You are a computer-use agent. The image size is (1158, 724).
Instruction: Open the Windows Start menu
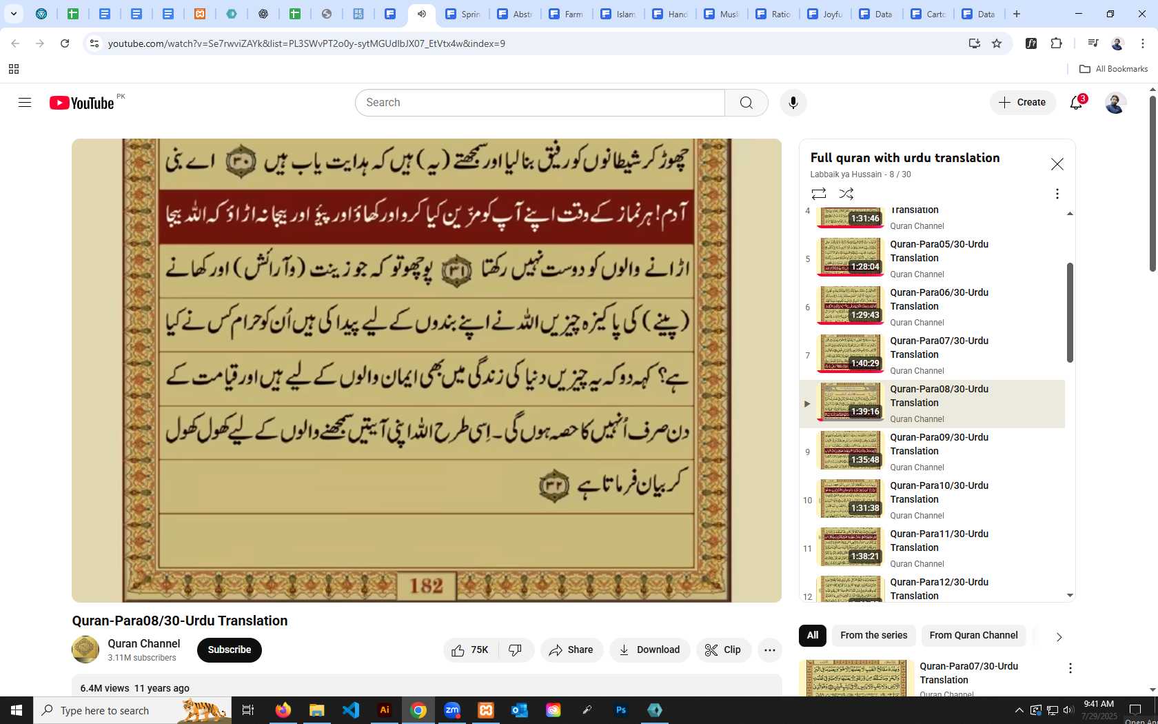coord(17,710)
